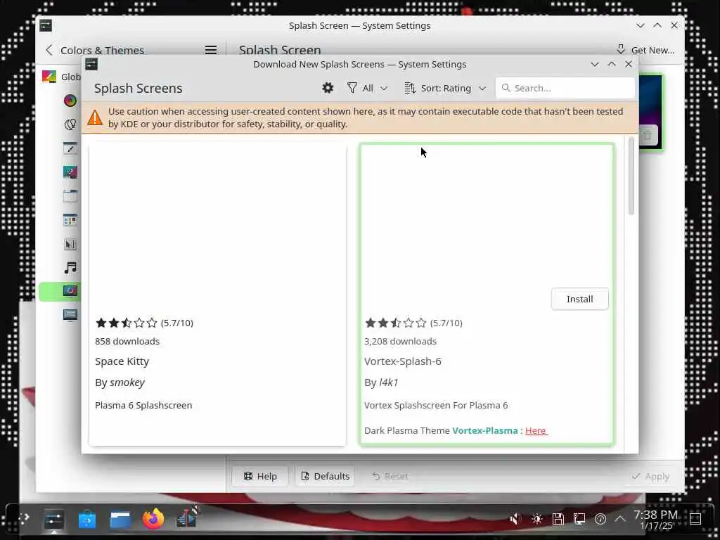
Task: Click the System Settings window title icon
Action: pyautogui.click(x=46, y=25)
